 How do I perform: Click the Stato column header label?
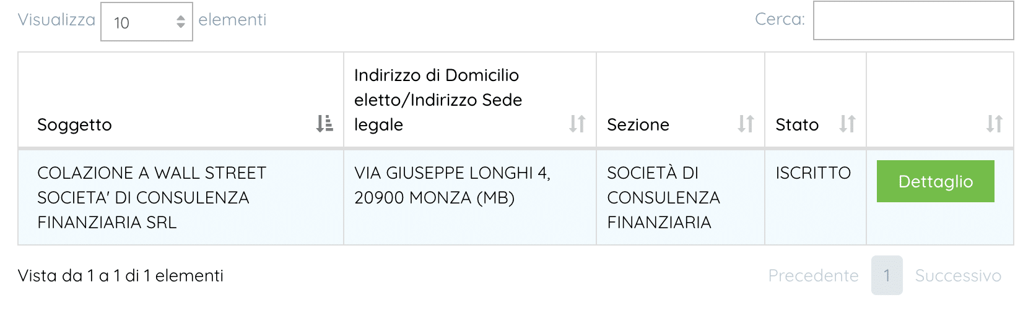click(797, 125)
